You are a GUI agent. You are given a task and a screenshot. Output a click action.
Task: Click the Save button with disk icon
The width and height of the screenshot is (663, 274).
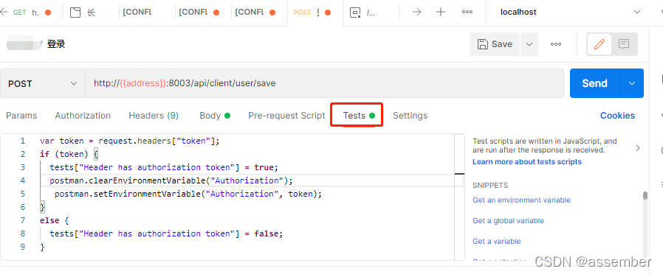[x=495, y=44]
